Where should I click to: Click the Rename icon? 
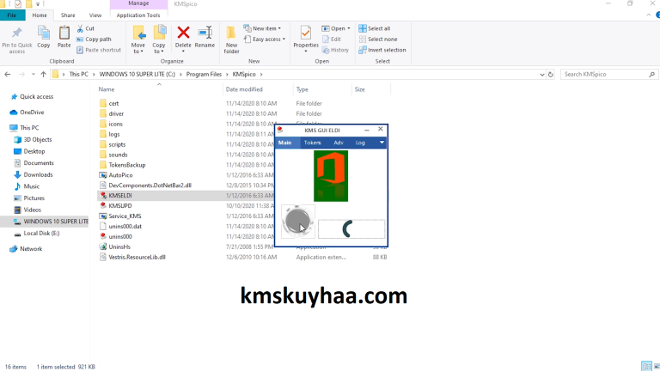click(x=205, y=33)
